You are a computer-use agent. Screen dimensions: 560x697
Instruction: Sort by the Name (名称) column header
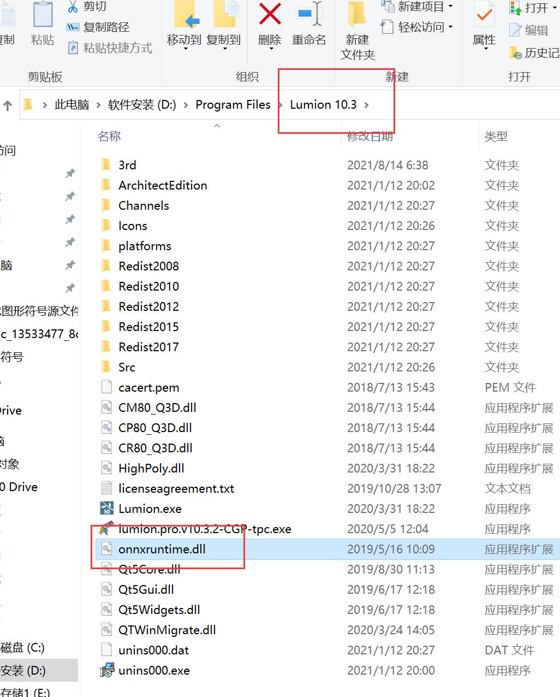pos(109,137)
